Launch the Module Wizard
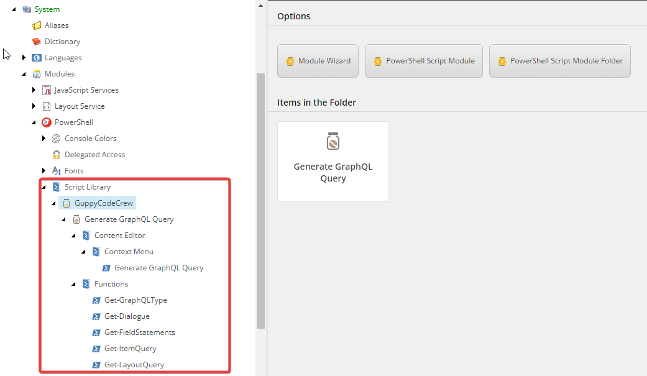Viewport: 647px width, 376px height. (318, 61)
